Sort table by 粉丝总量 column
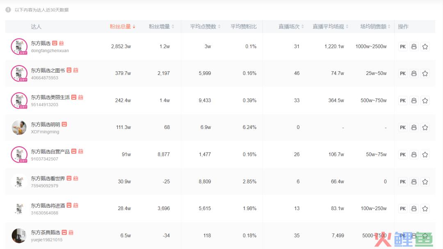 tap(122, 27)
